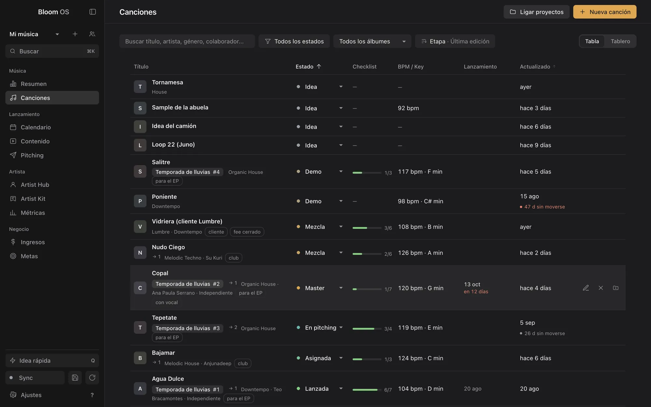
Task: Click the sidebar Buscar search box
Action: point(52,51)
